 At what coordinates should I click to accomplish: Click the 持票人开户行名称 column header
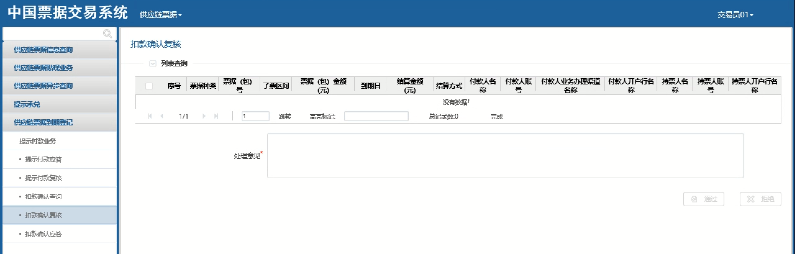point(754,86)
